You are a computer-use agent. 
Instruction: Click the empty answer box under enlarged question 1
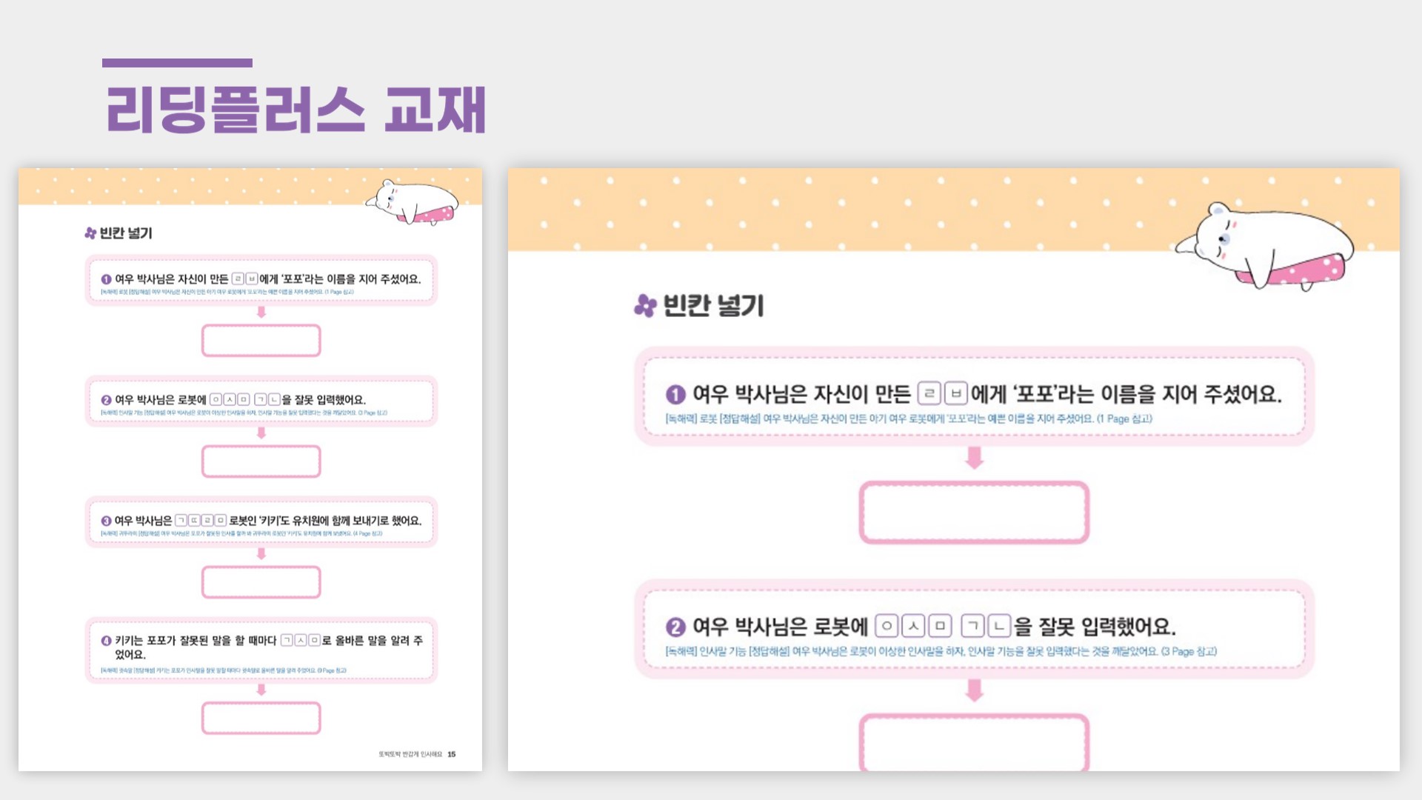974,513
